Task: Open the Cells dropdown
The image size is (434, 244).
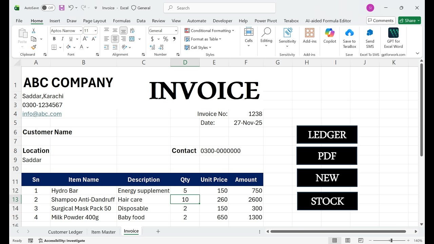Action: click(x=249, y=37)
